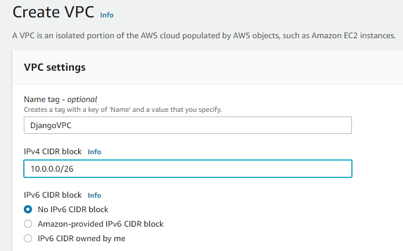The image size is (403, 251).
Task: Click the VPC settings panel title
Action: 55,67
